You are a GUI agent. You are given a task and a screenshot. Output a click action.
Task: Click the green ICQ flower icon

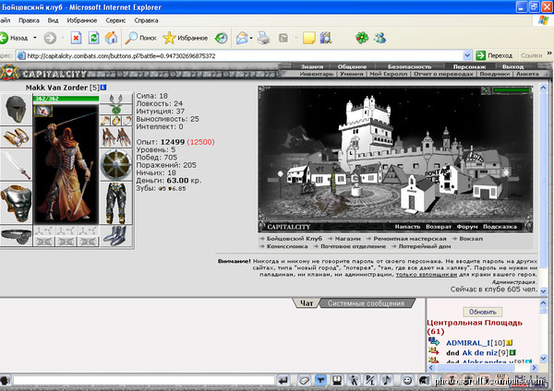point(362,38)
